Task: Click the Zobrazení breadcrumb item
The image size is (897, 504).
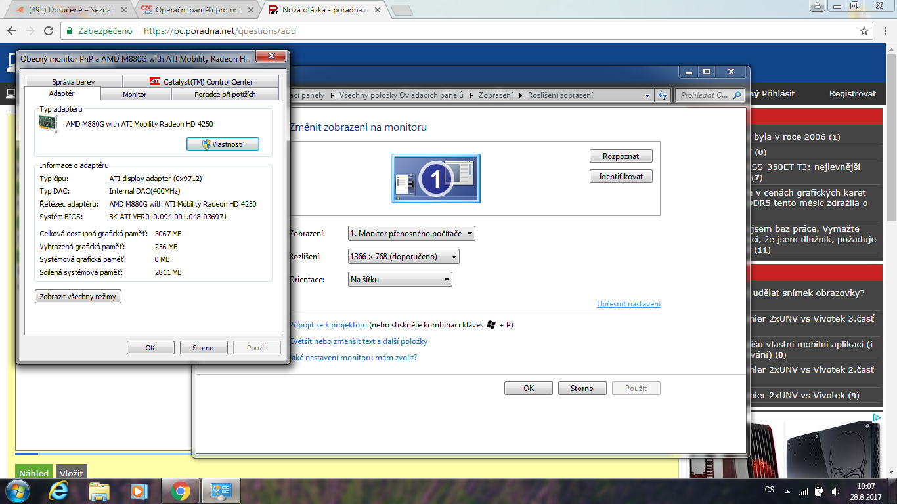Action: coord(496,95)
